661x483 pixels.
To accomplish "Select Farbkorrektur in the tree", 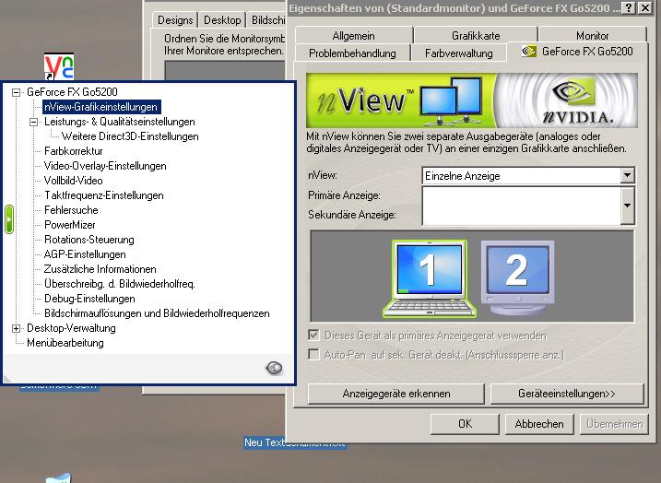I will click(74, 151).
